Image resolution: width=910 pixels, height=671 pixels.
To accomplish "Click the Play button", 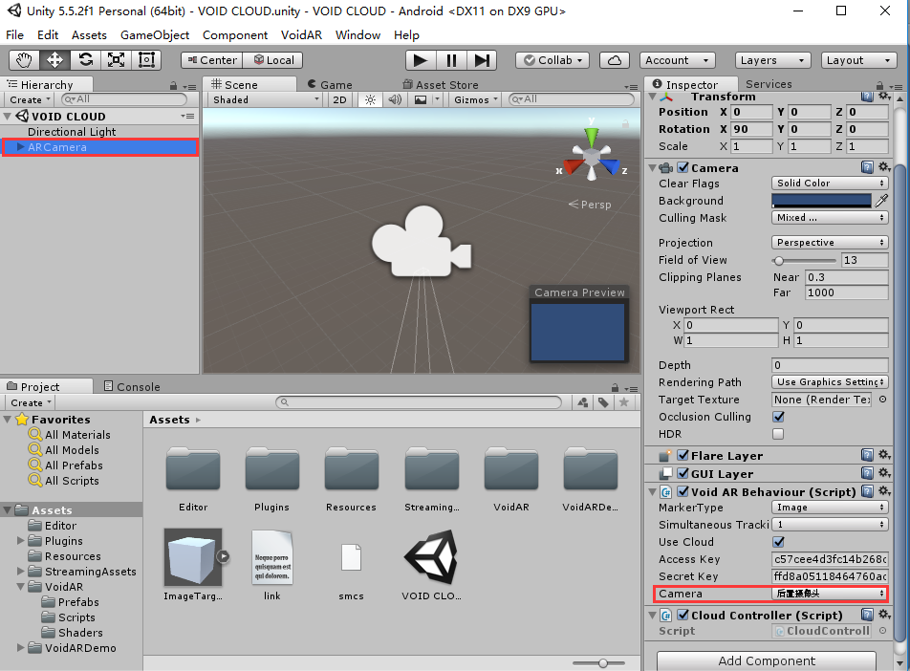I will tap(421, 60).
